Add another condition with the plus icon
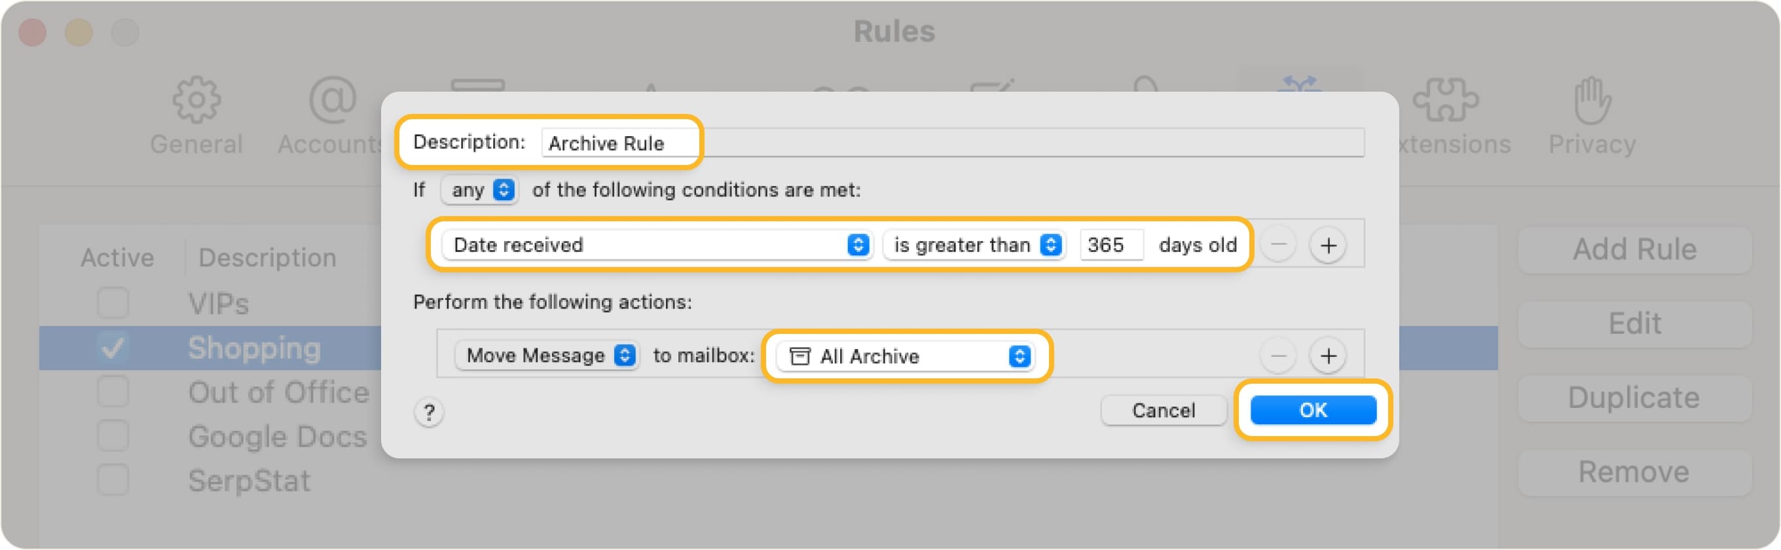This screenshot has height=550, width=1781. pyautogui.click(x=1329, y=245)
